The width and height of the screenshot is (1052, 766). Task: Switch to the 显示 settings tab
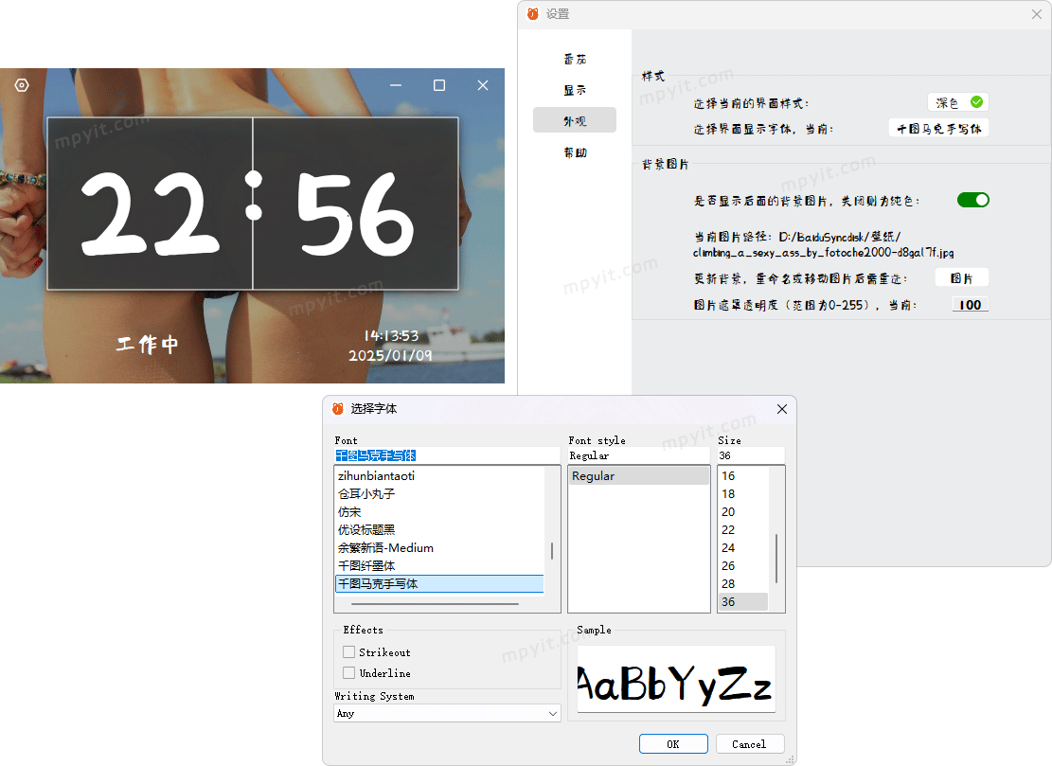point(575,90)
